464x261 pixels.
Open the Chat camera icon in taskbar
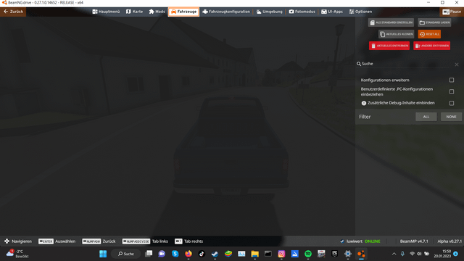(162, 254)
